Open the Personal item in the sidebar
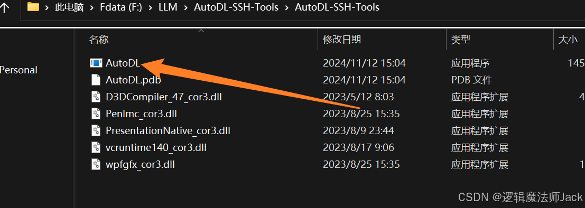 18,70
